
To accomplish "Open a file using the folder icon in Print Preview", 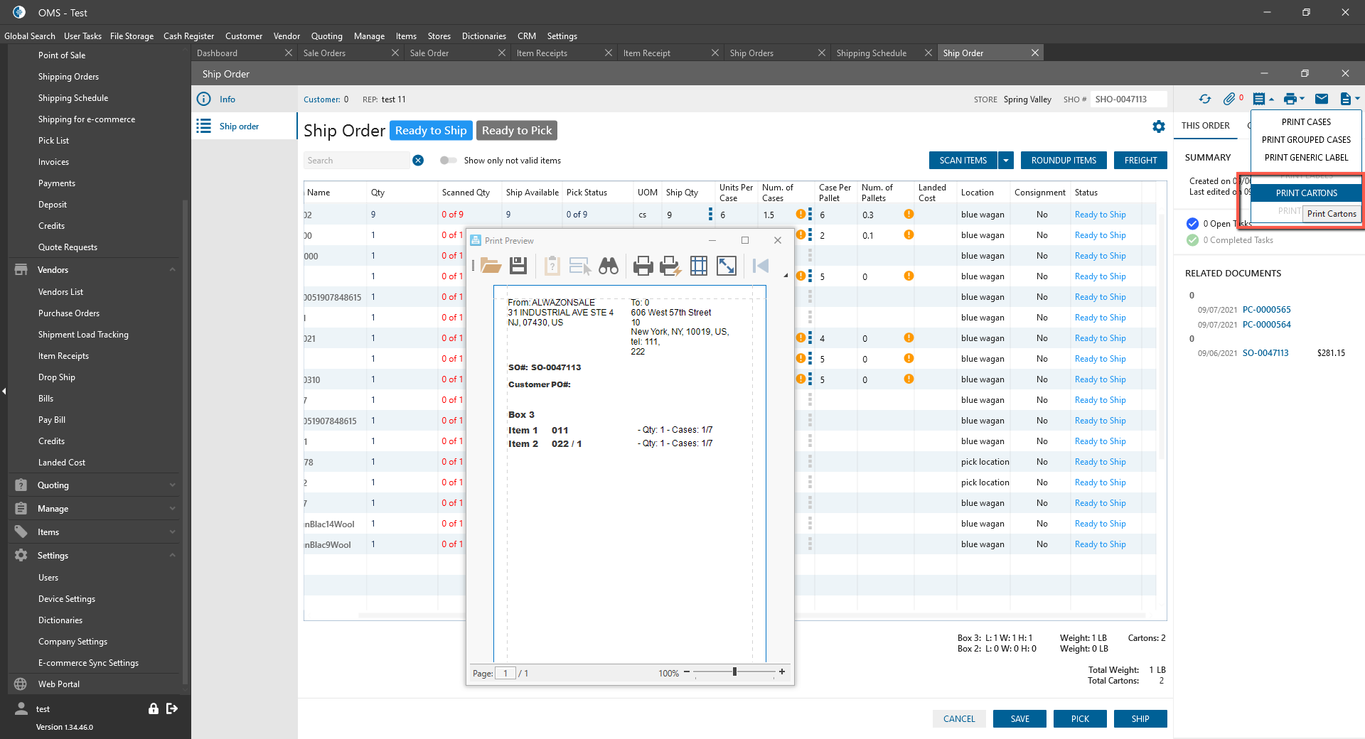I will tap(491, 266).
